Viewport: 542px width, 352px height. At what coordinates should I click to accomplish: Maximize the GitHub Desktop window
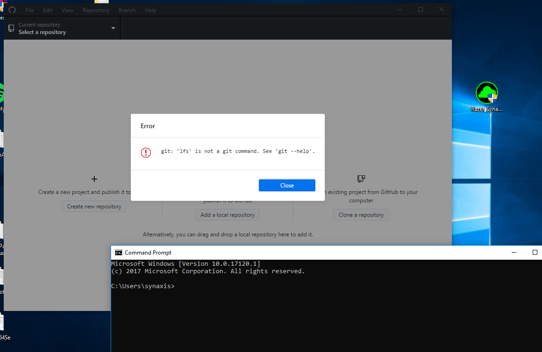coord(421,9)
